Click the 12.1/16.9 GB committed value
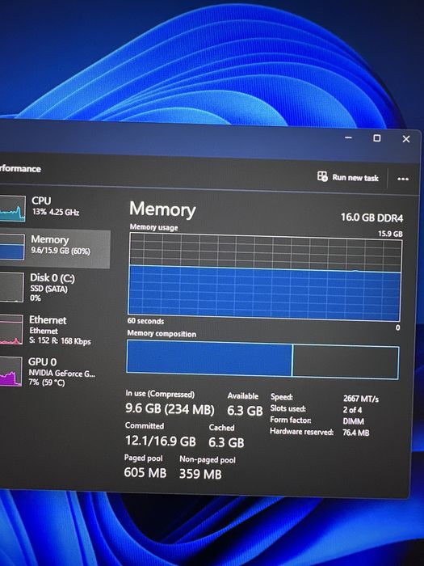 [161, 441]
